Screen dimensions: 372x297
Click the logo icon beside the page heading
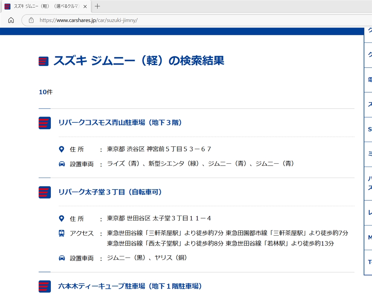point(44,61)
